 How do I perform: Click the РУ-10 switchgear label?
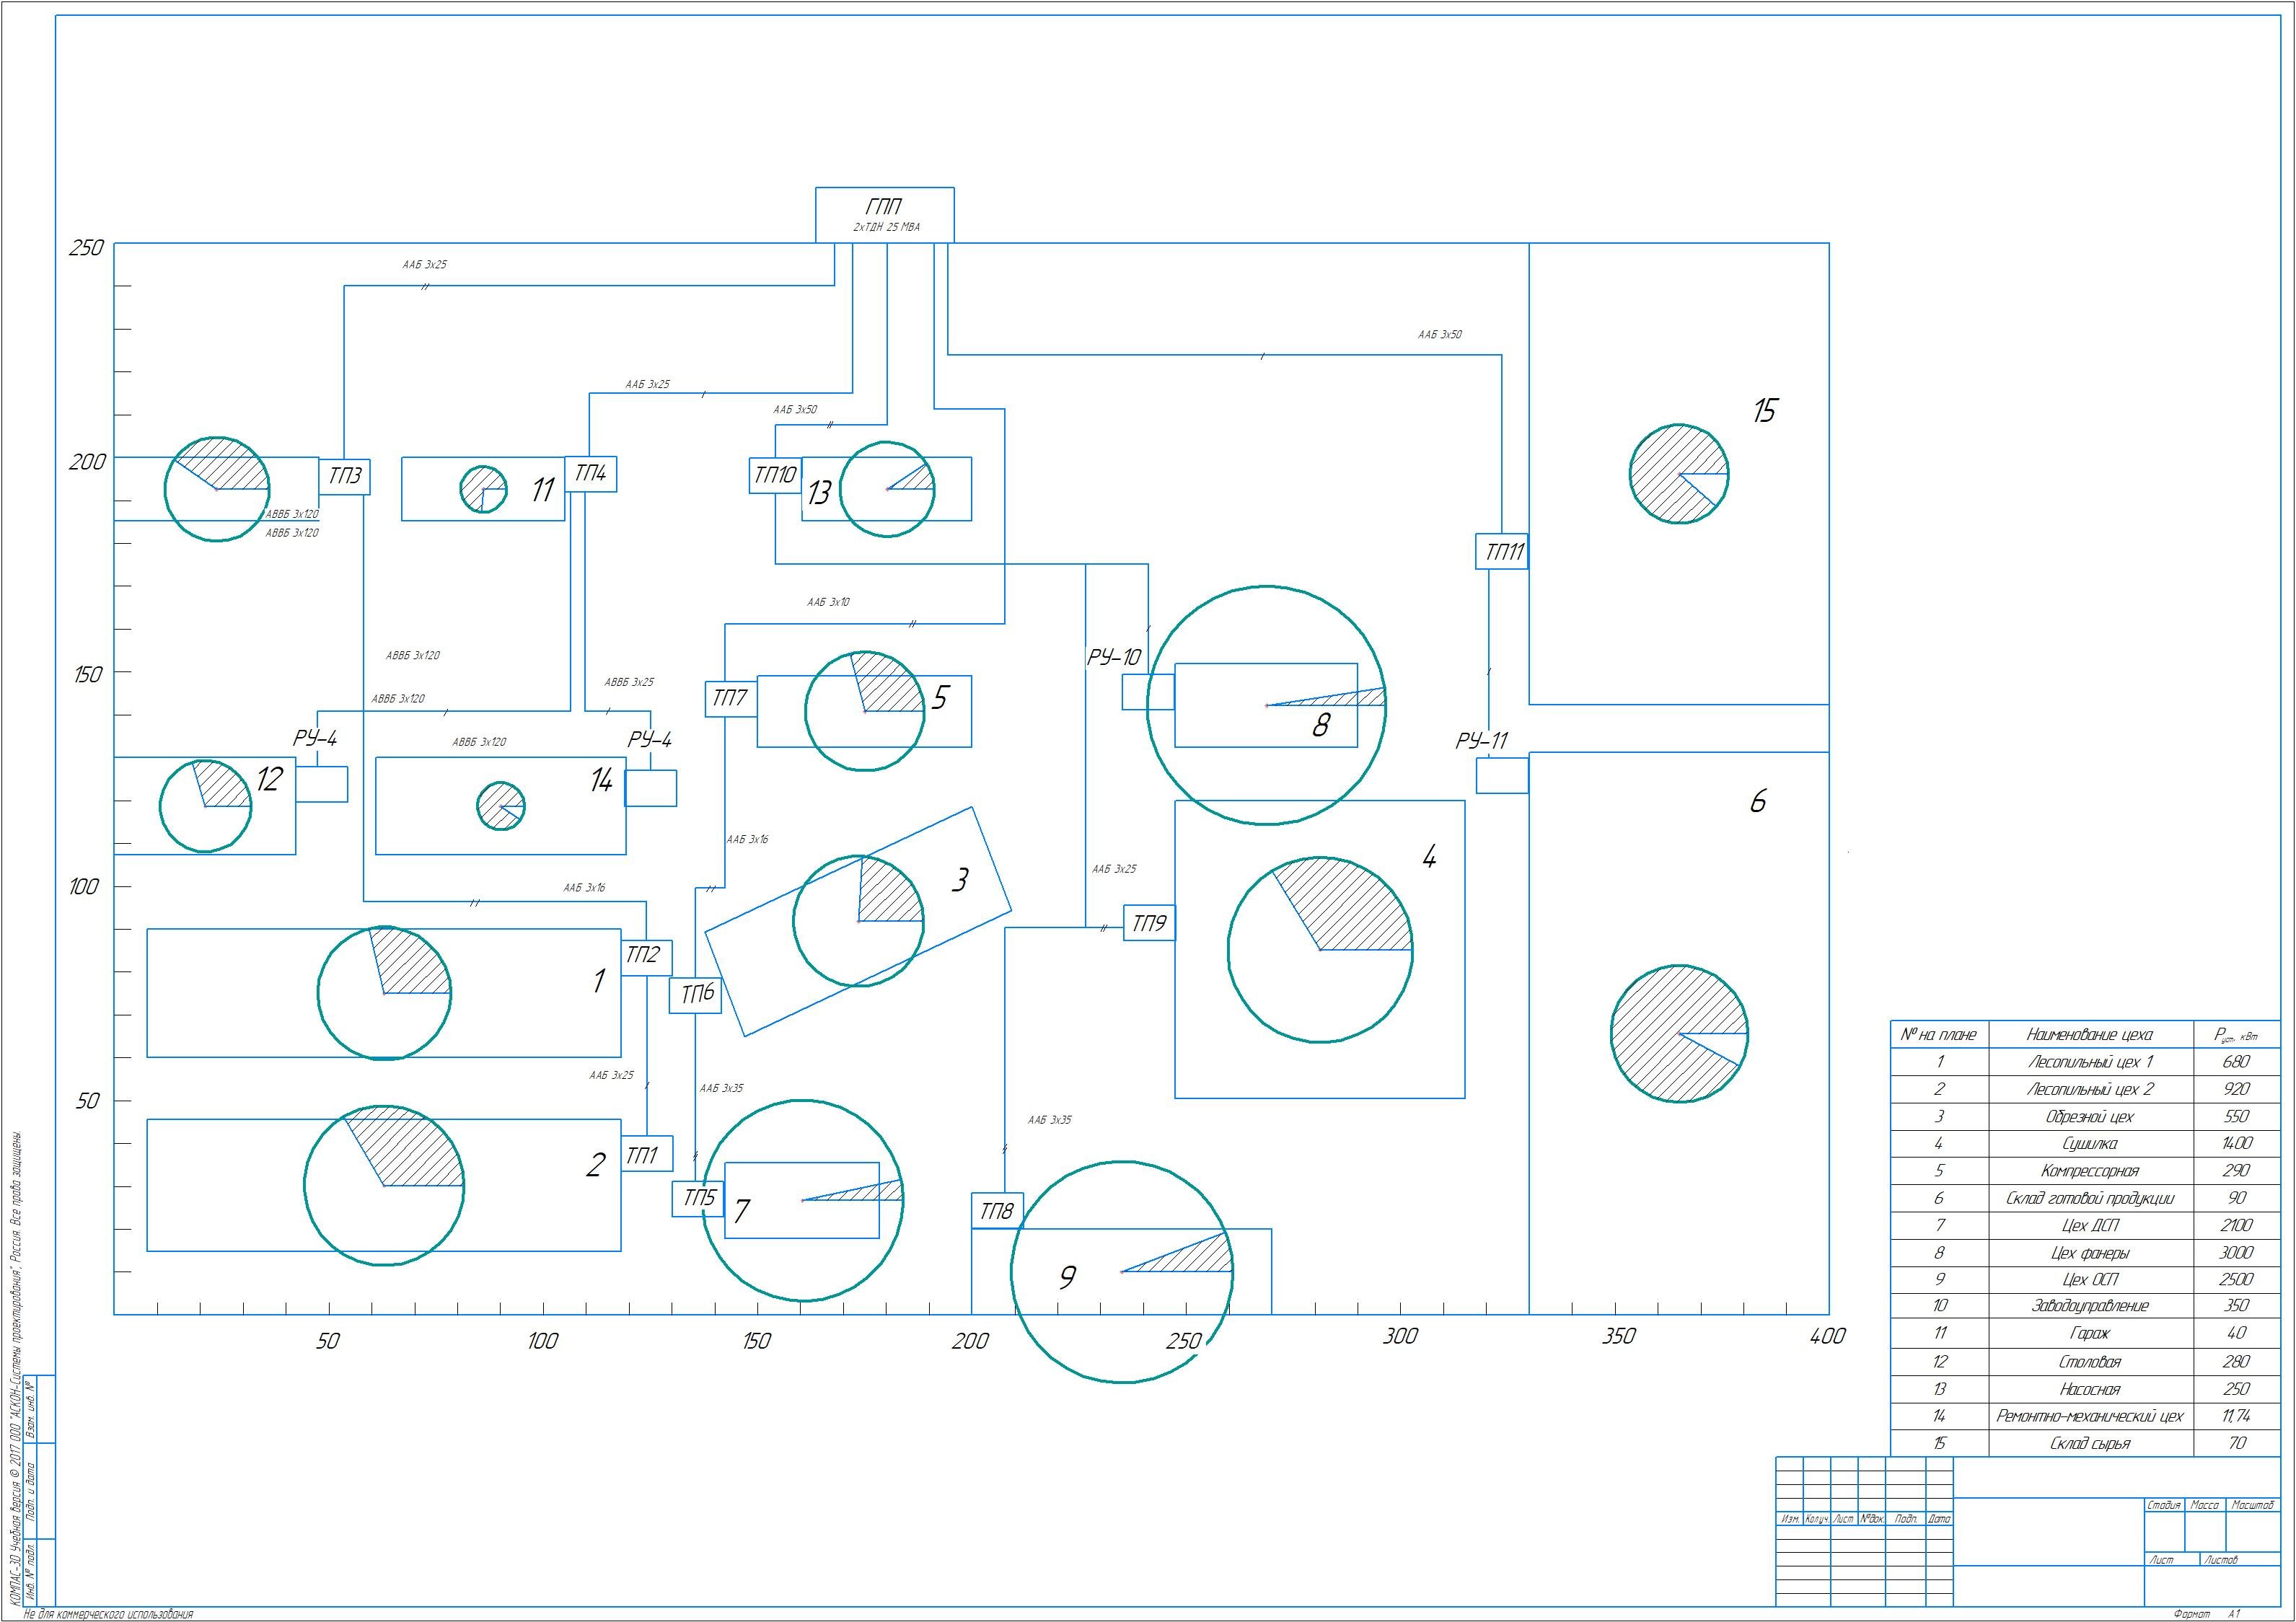(x=1114, y=658)
